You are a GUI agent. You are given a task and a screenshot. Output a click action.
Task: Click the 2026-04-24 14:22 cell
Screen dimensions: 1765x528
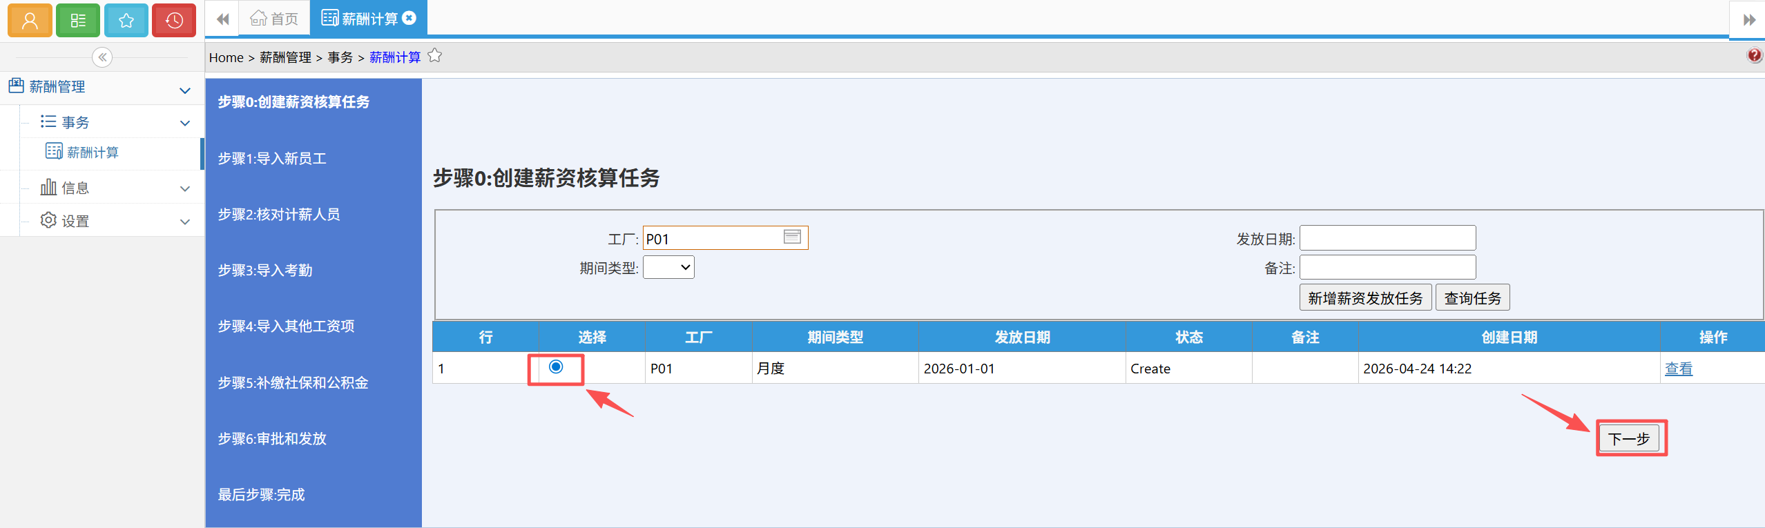point(1509,368)
